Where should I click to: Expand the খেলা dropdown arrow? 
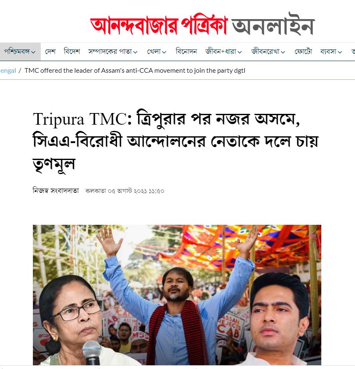[164, 52]
